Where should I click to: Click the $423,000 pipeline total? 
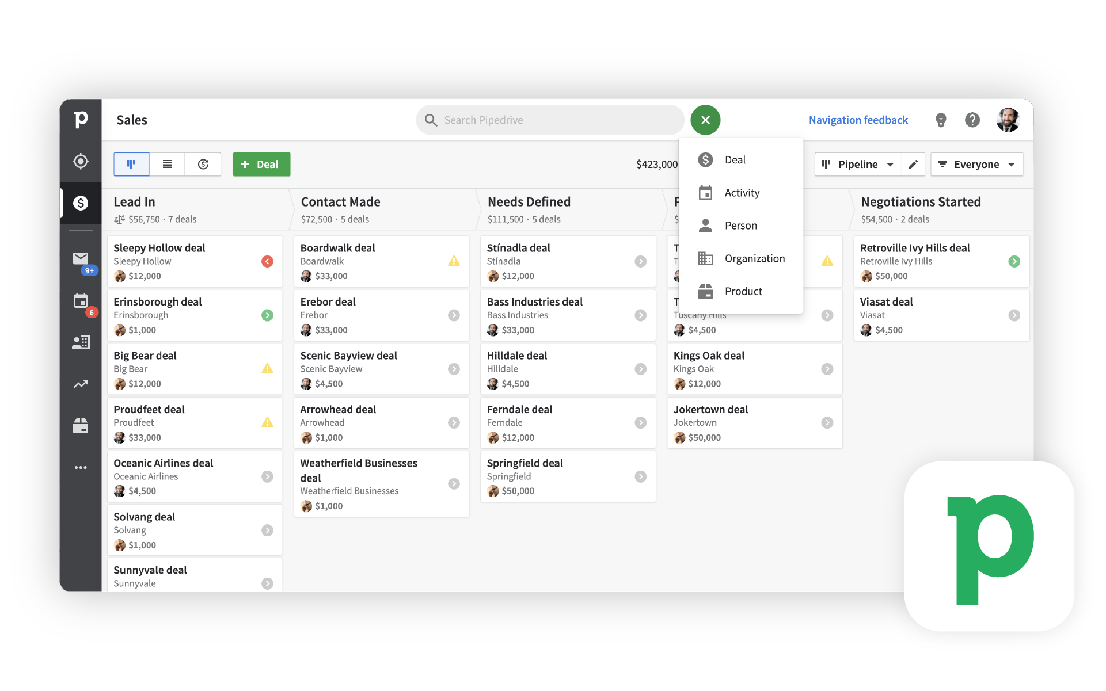point(656,165)
